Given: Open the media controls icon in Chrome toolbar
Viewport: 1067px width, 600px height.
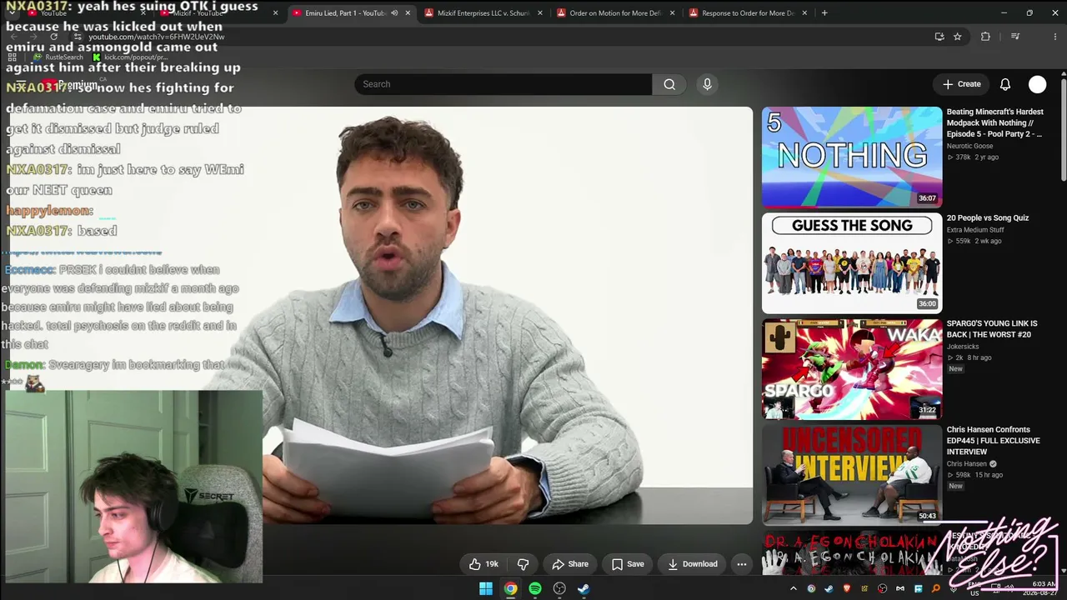Looking at the screenshot, I should 1015,37.
